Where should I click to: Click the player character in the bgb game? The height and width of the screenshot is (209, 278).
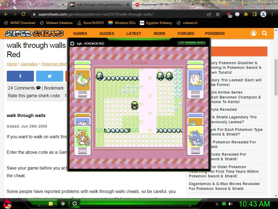pyautogui.click(x=135, y=106)
